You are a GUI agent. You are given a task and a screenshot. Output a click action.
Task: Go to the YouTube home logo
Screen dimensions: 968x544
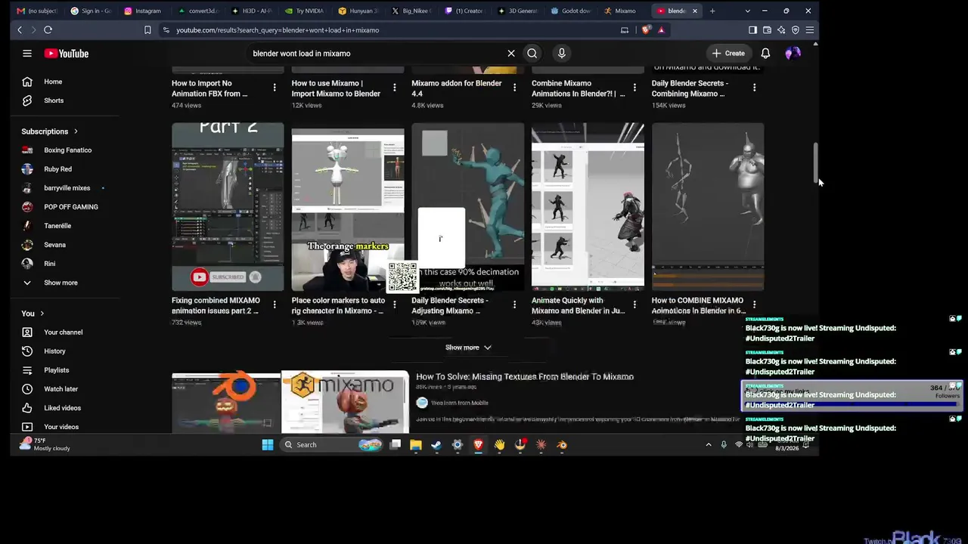(x=67, y=54)
